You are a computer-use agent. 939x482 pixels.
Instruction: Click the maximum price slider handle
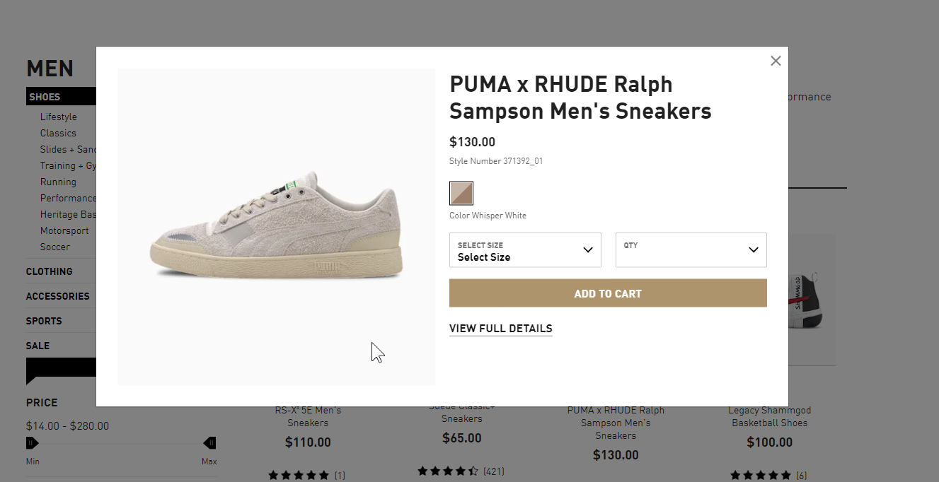coord(209,442)
